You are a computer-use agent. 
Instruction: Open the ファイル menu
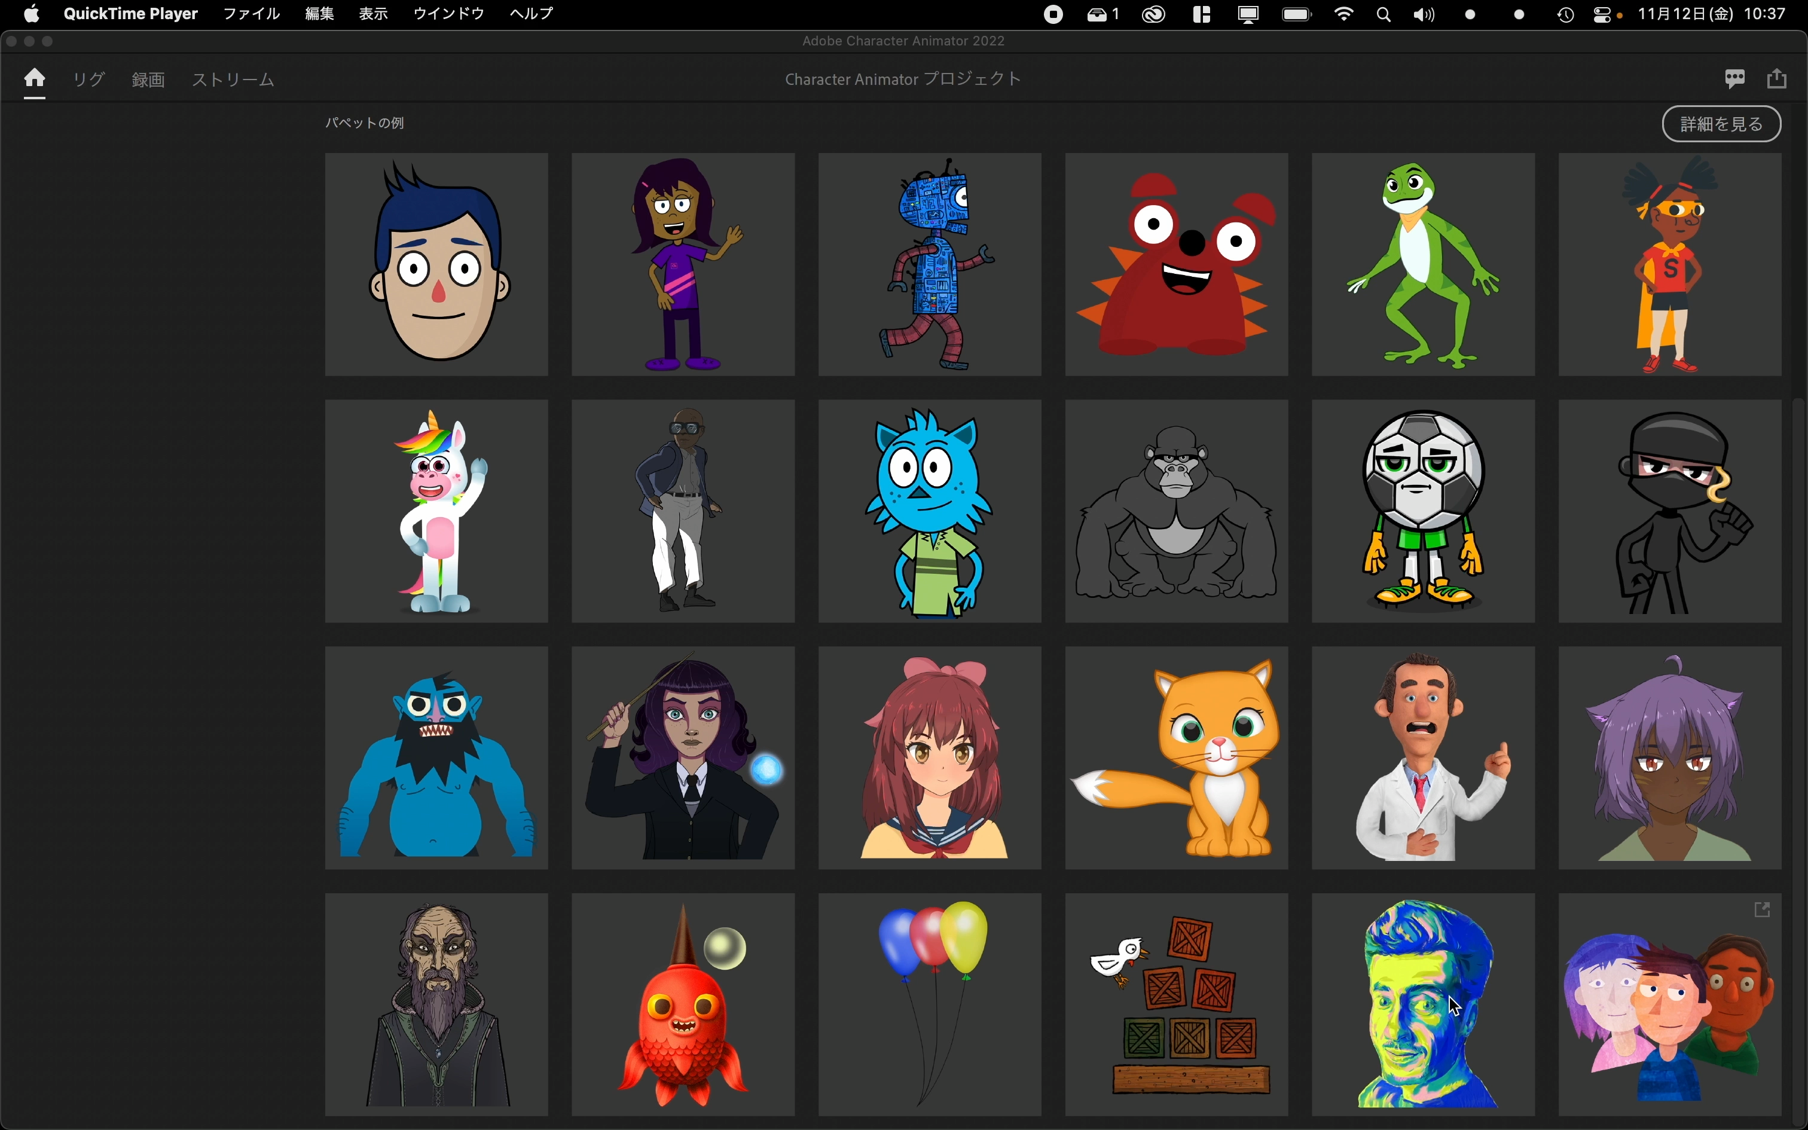click(x=251, y=13)
